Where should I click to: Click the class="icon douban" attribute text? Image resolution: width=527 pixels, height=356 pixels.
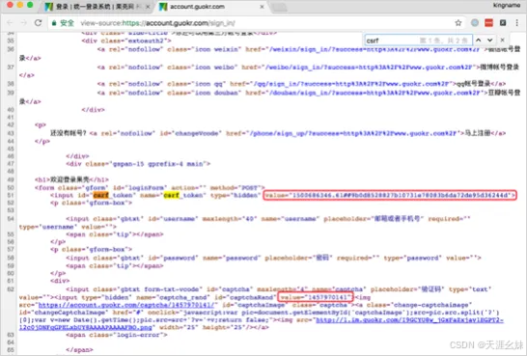pyautogui.click(x=204, y=93)
